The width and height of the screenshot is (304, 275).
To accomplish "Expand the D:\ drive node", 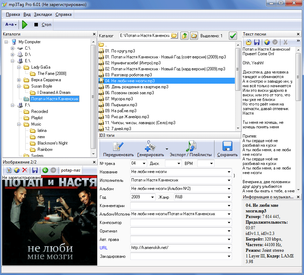I will coord(12,55).
